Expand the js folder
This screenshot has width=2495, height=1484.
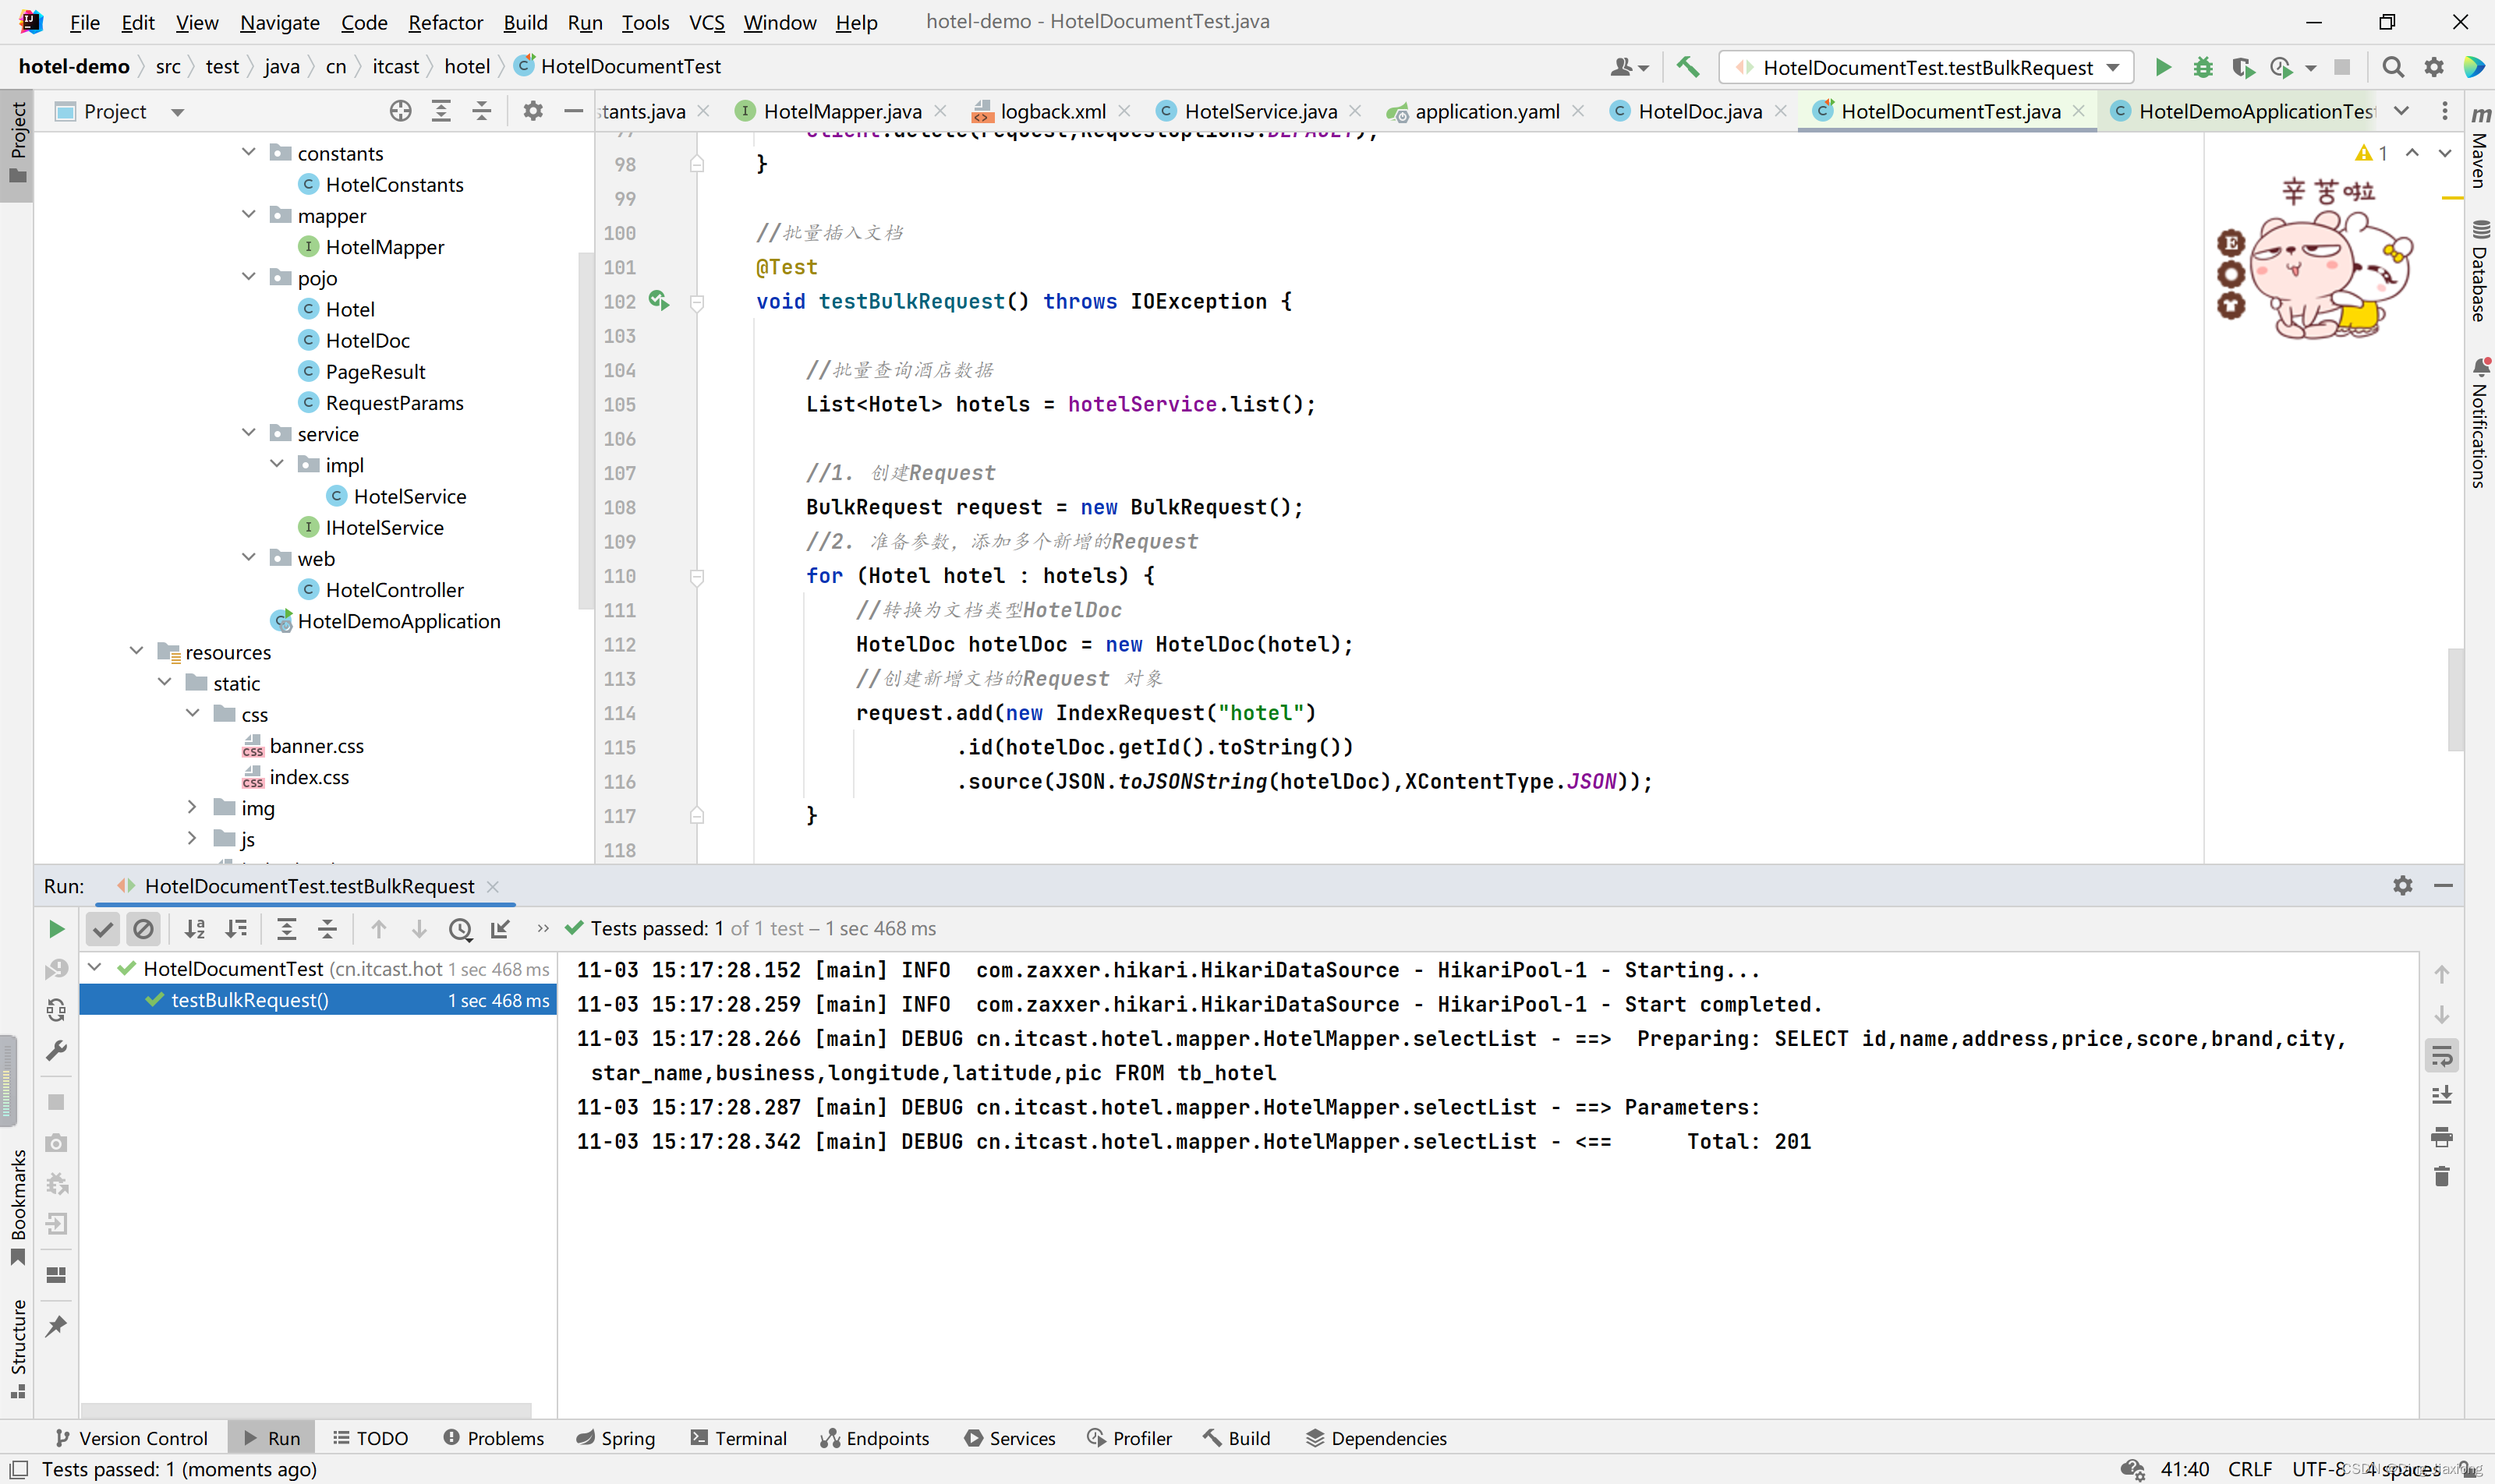click(x=192, y=838)
